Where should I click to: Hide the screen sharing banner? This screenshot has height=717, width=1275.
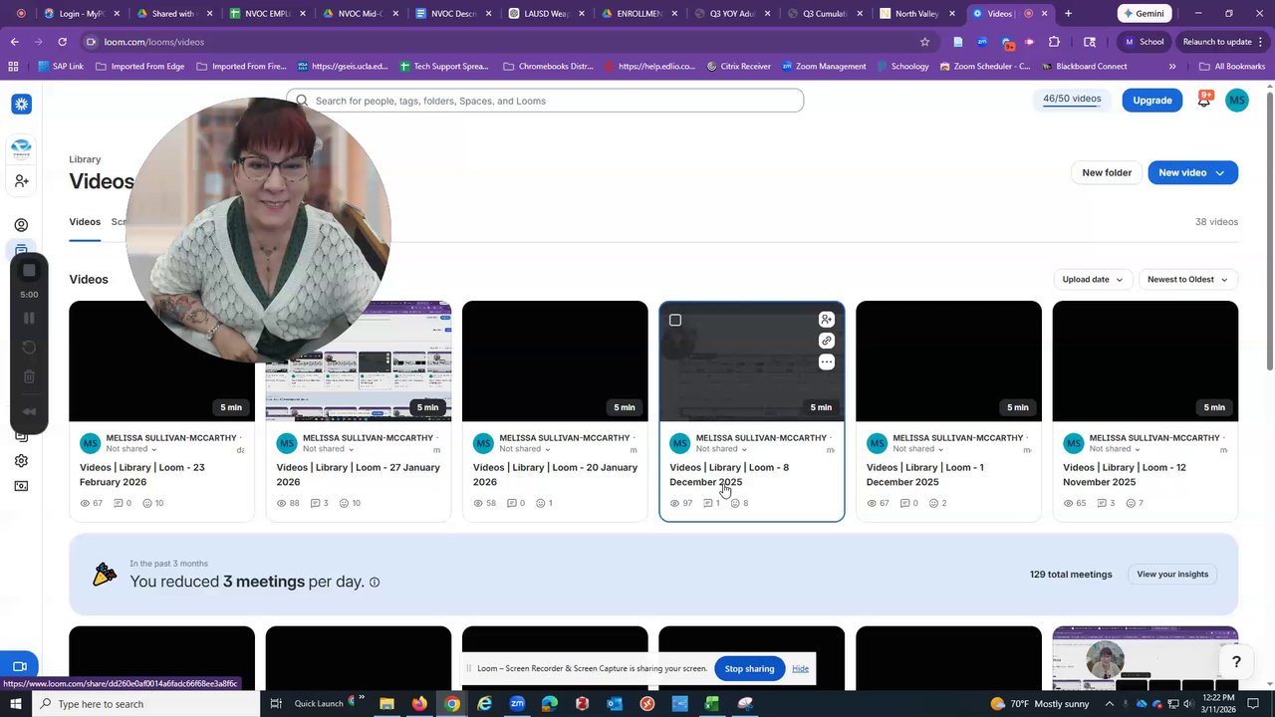pos(800,669)
